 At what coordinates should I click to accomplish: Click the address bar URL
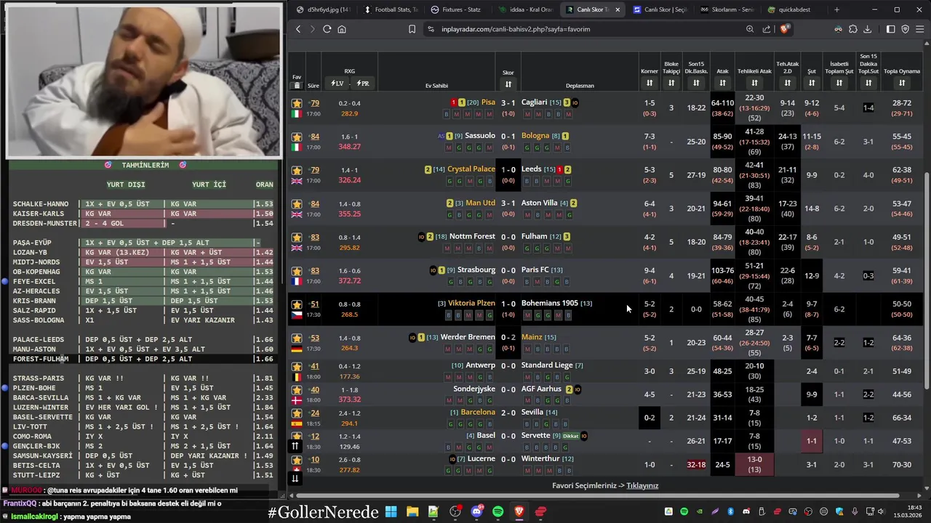(516, 29)
